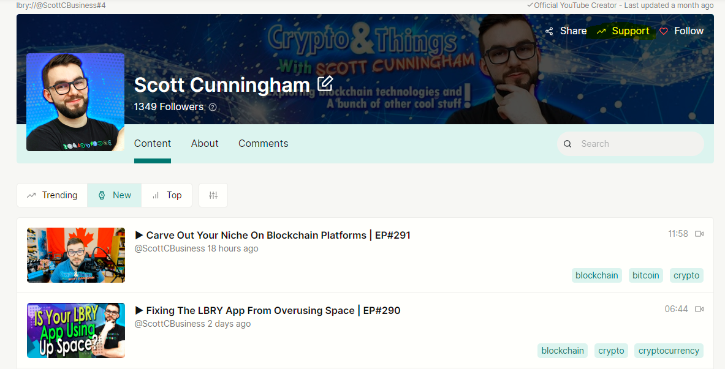
Task: Click the help icon next to 1349 Followers
Action: coord(213,107)
